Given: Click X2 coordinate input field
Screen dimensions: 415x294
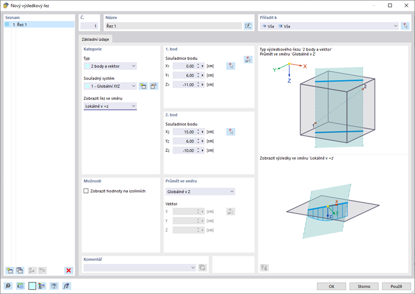Looking at the screenshot, I should click(184, 132).
